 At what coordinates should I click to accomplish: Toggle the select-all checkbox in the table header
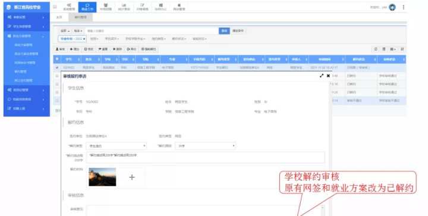[57, 59]
